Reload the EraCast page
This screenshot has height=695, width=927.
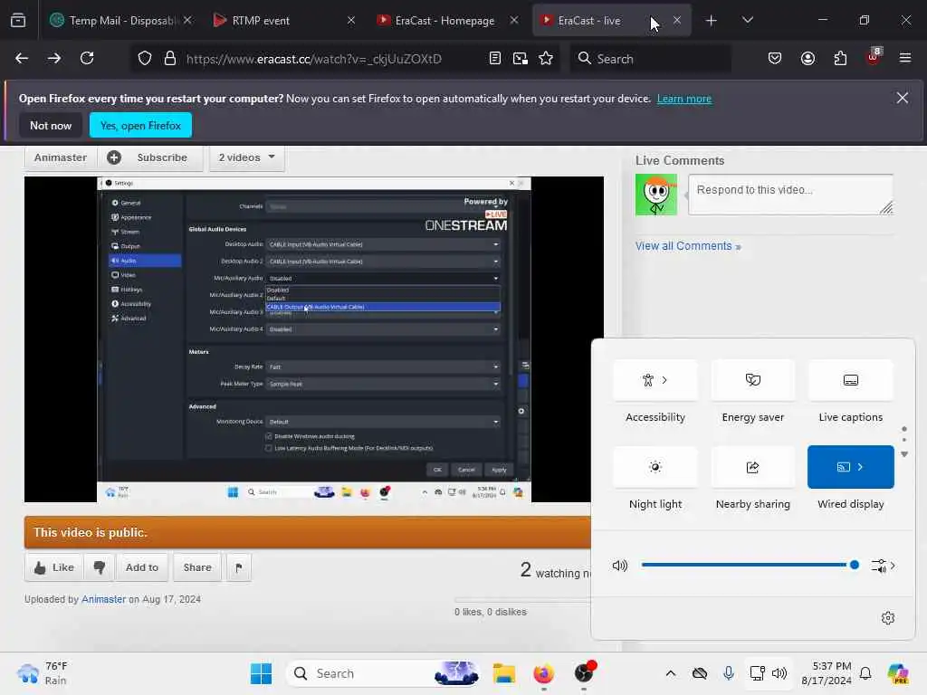click(87, 58)
